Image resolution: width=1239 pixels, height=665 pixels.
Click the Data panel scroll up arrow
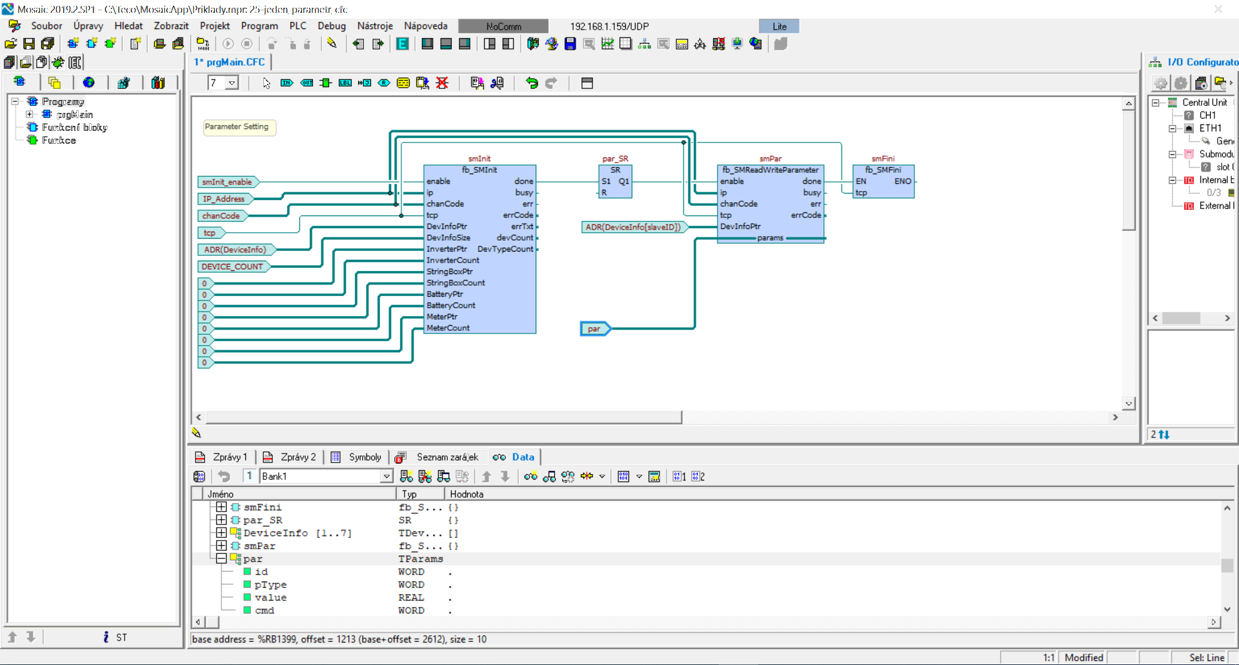pos(1227,508)
